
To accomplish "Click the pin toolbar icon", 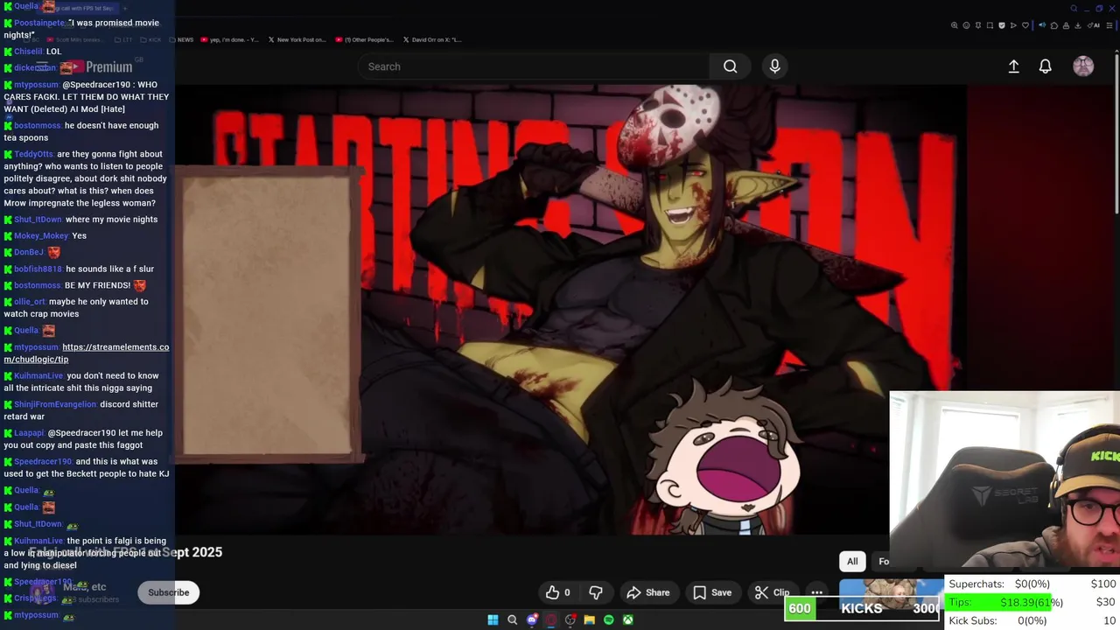I will [978, 25].
